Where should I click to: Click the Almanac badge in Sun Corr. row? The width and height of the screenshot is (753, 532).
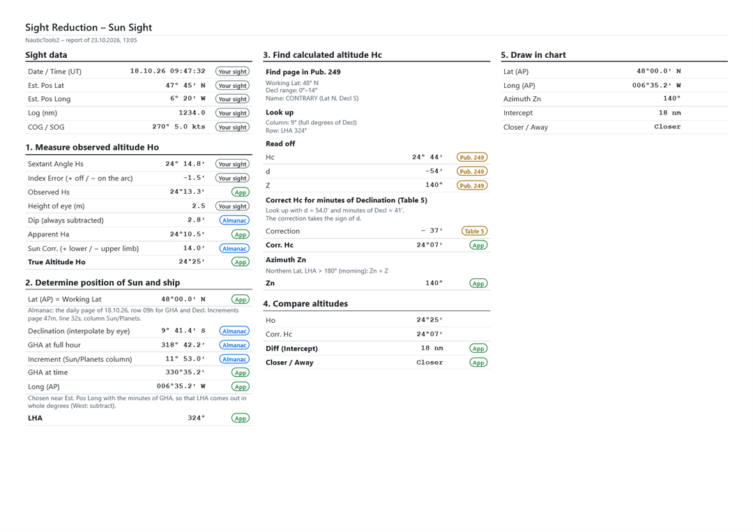(x=234, y=248)
